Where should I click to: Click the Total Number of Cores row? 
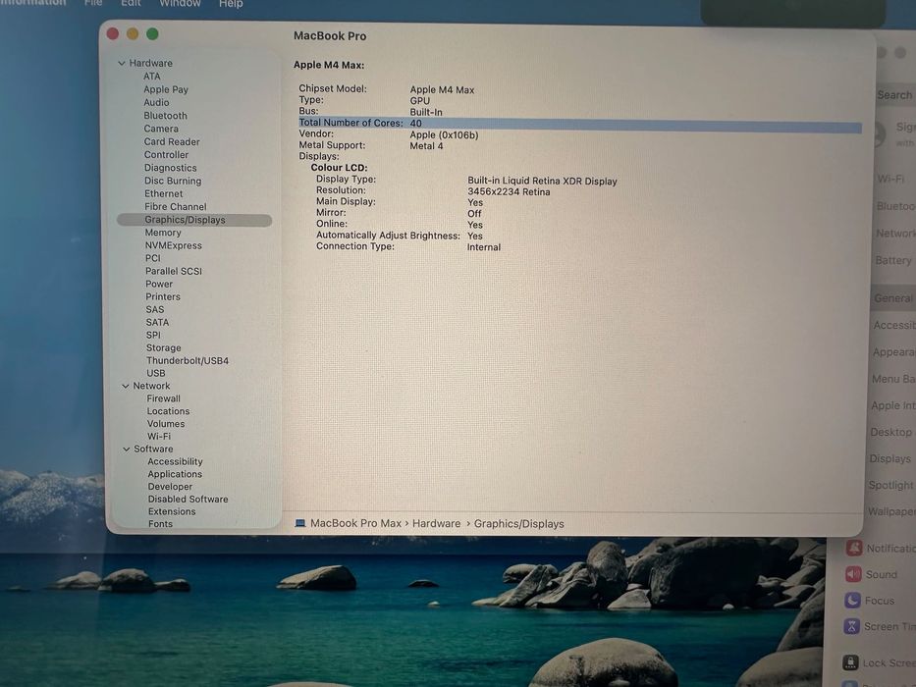pyautogui.click(x=579, y=124)
